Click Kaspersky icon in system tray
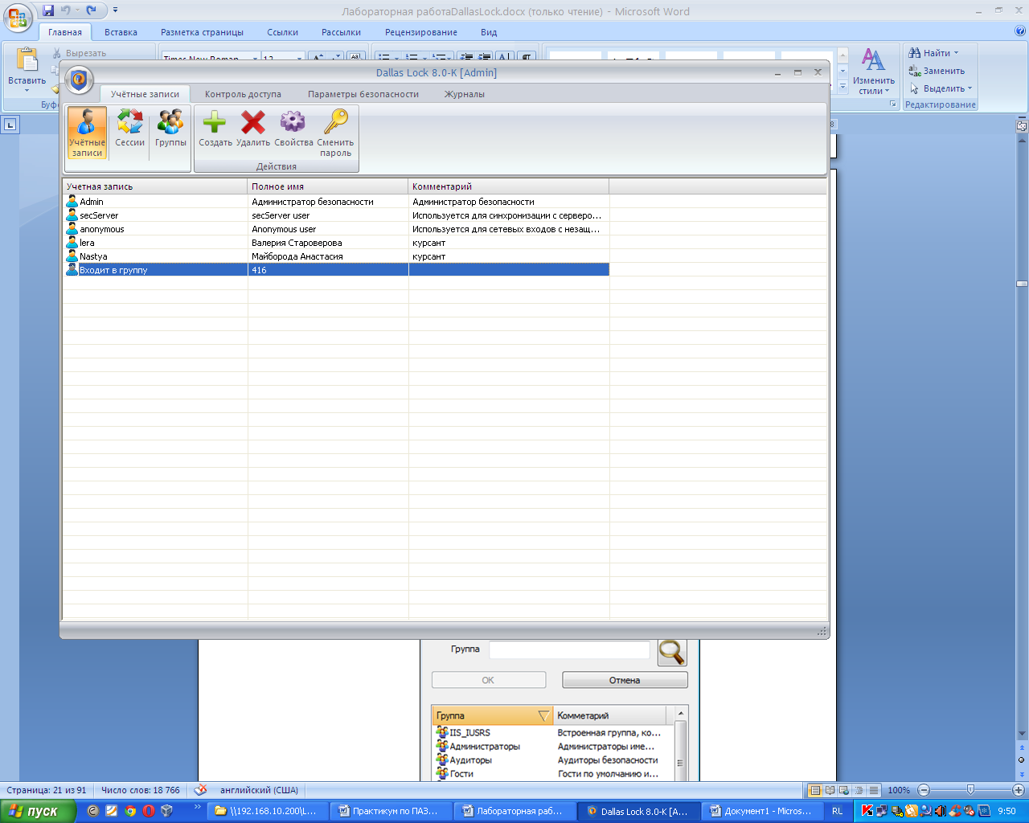This screenshot has height=823, width=1029. click(867, 811)
